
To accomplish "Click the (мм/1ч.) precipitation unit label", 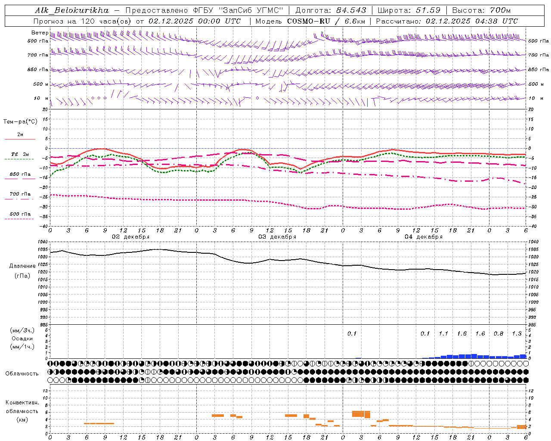I will click(x=22, y=346).
